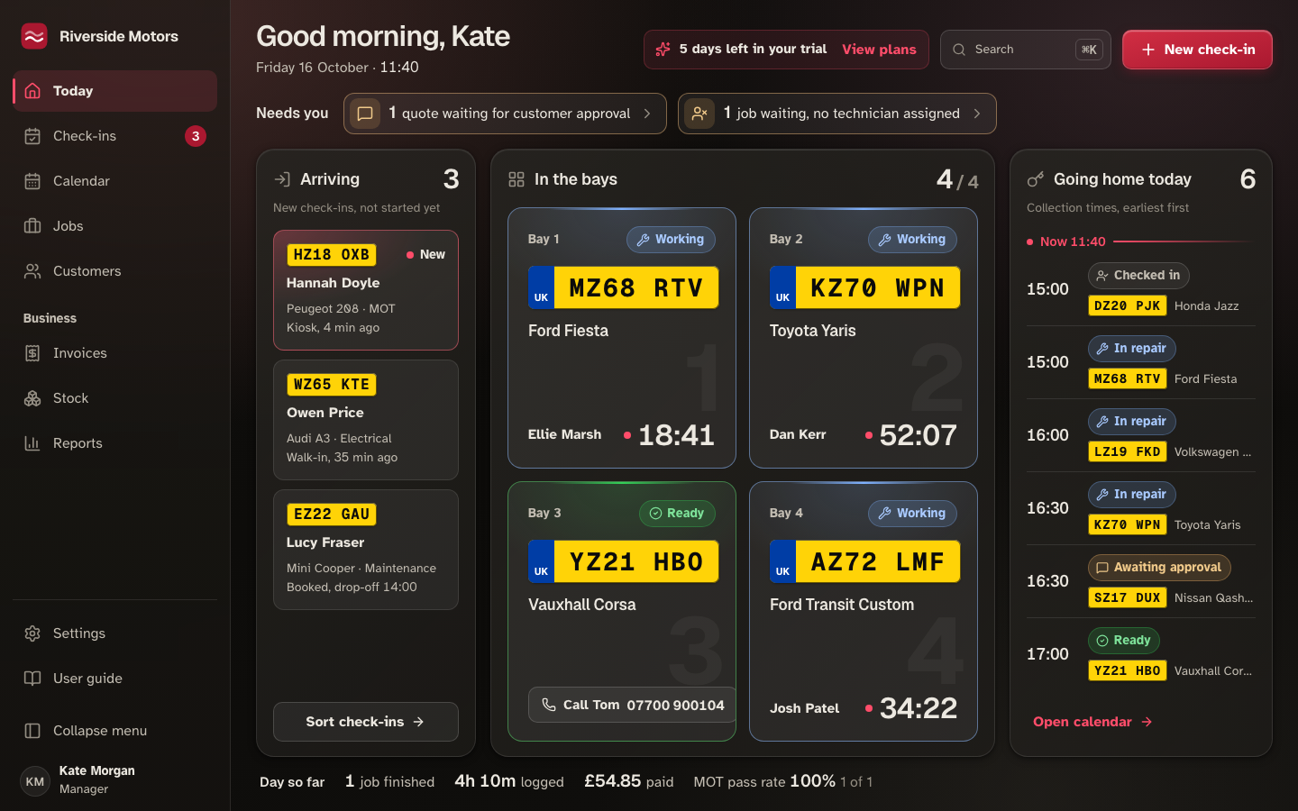Open Invoices from the Business section
Viewport: 1298px width, 811px height.
coord(114,353)
